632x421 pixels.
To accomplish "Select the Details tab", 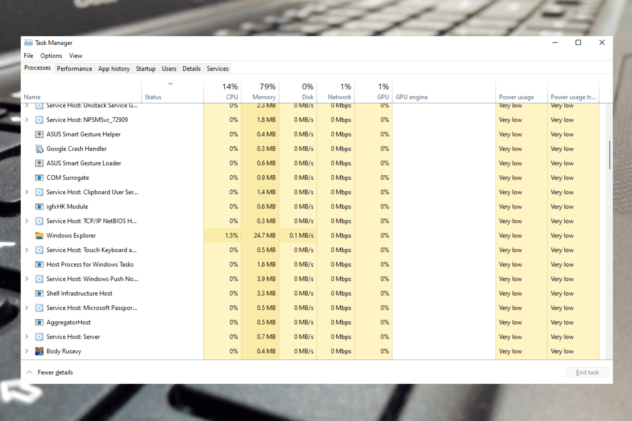I will (x=191, y=69).
